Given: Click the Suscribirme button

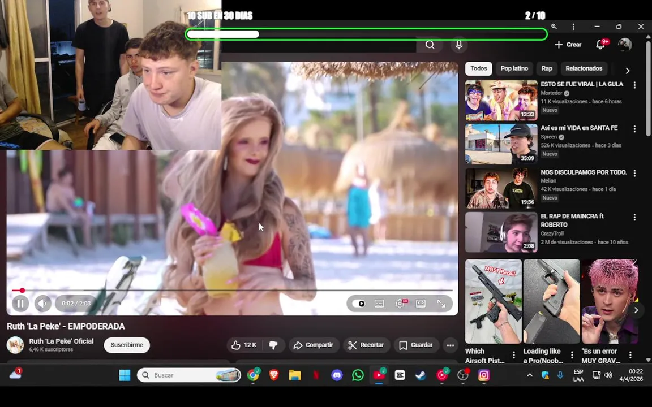Looking at the screenshot, I should [127, 345].
